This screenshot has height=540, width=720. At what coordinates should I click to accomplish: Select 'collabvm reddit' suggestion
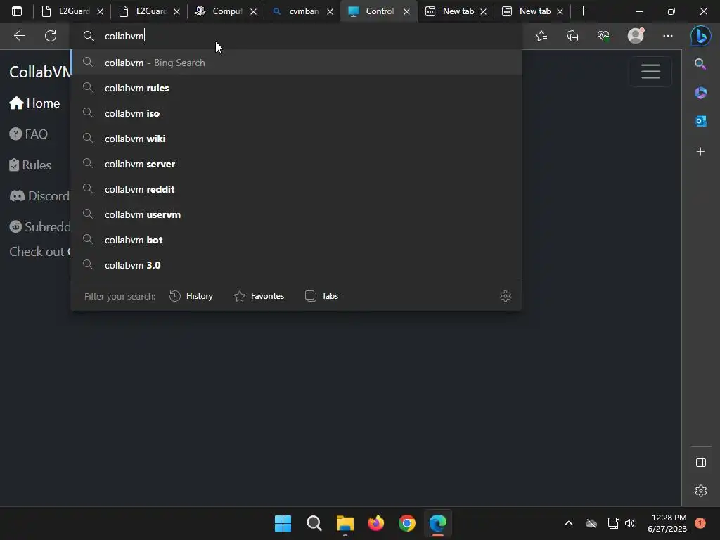[x=296, y=188]
